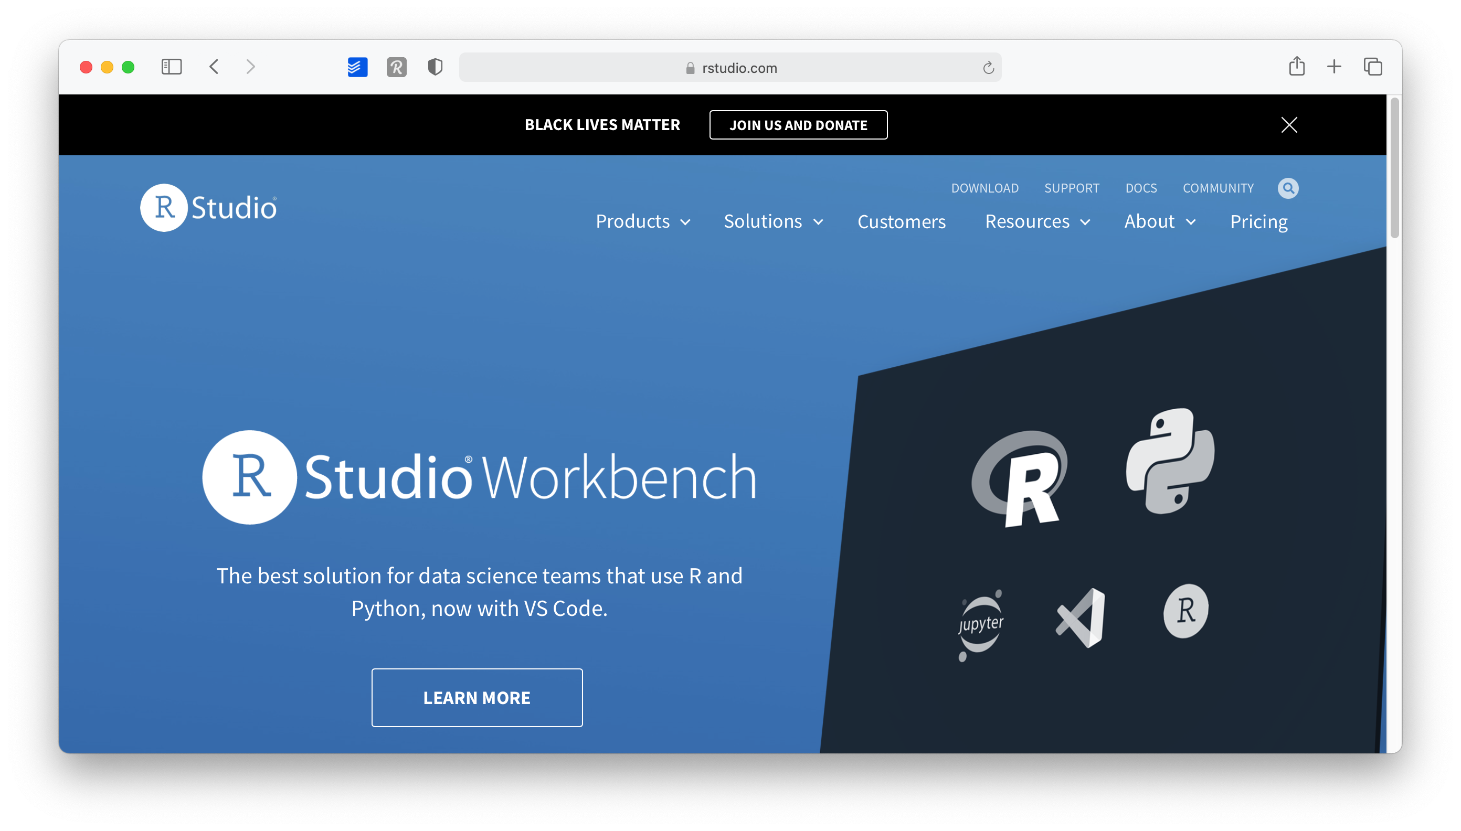Click the rstudio.com address bar

[729, 67]
